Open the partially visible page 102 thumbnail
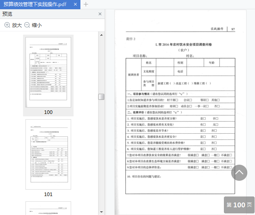The height and width of the screenshot is (215, 255). point(48,208)
